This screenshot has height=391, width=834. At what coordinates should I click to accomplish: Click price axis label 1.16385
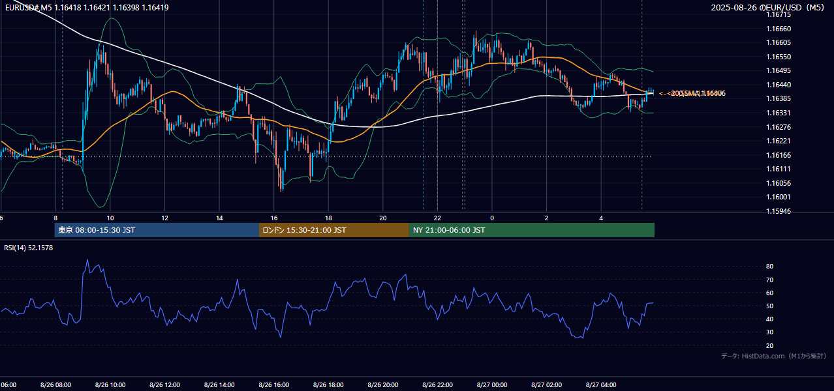(779, 98)
